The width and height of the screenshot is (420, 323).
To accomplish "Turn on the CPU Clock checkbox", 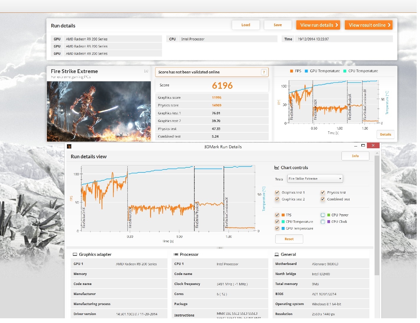I will [x=323, y=222].
